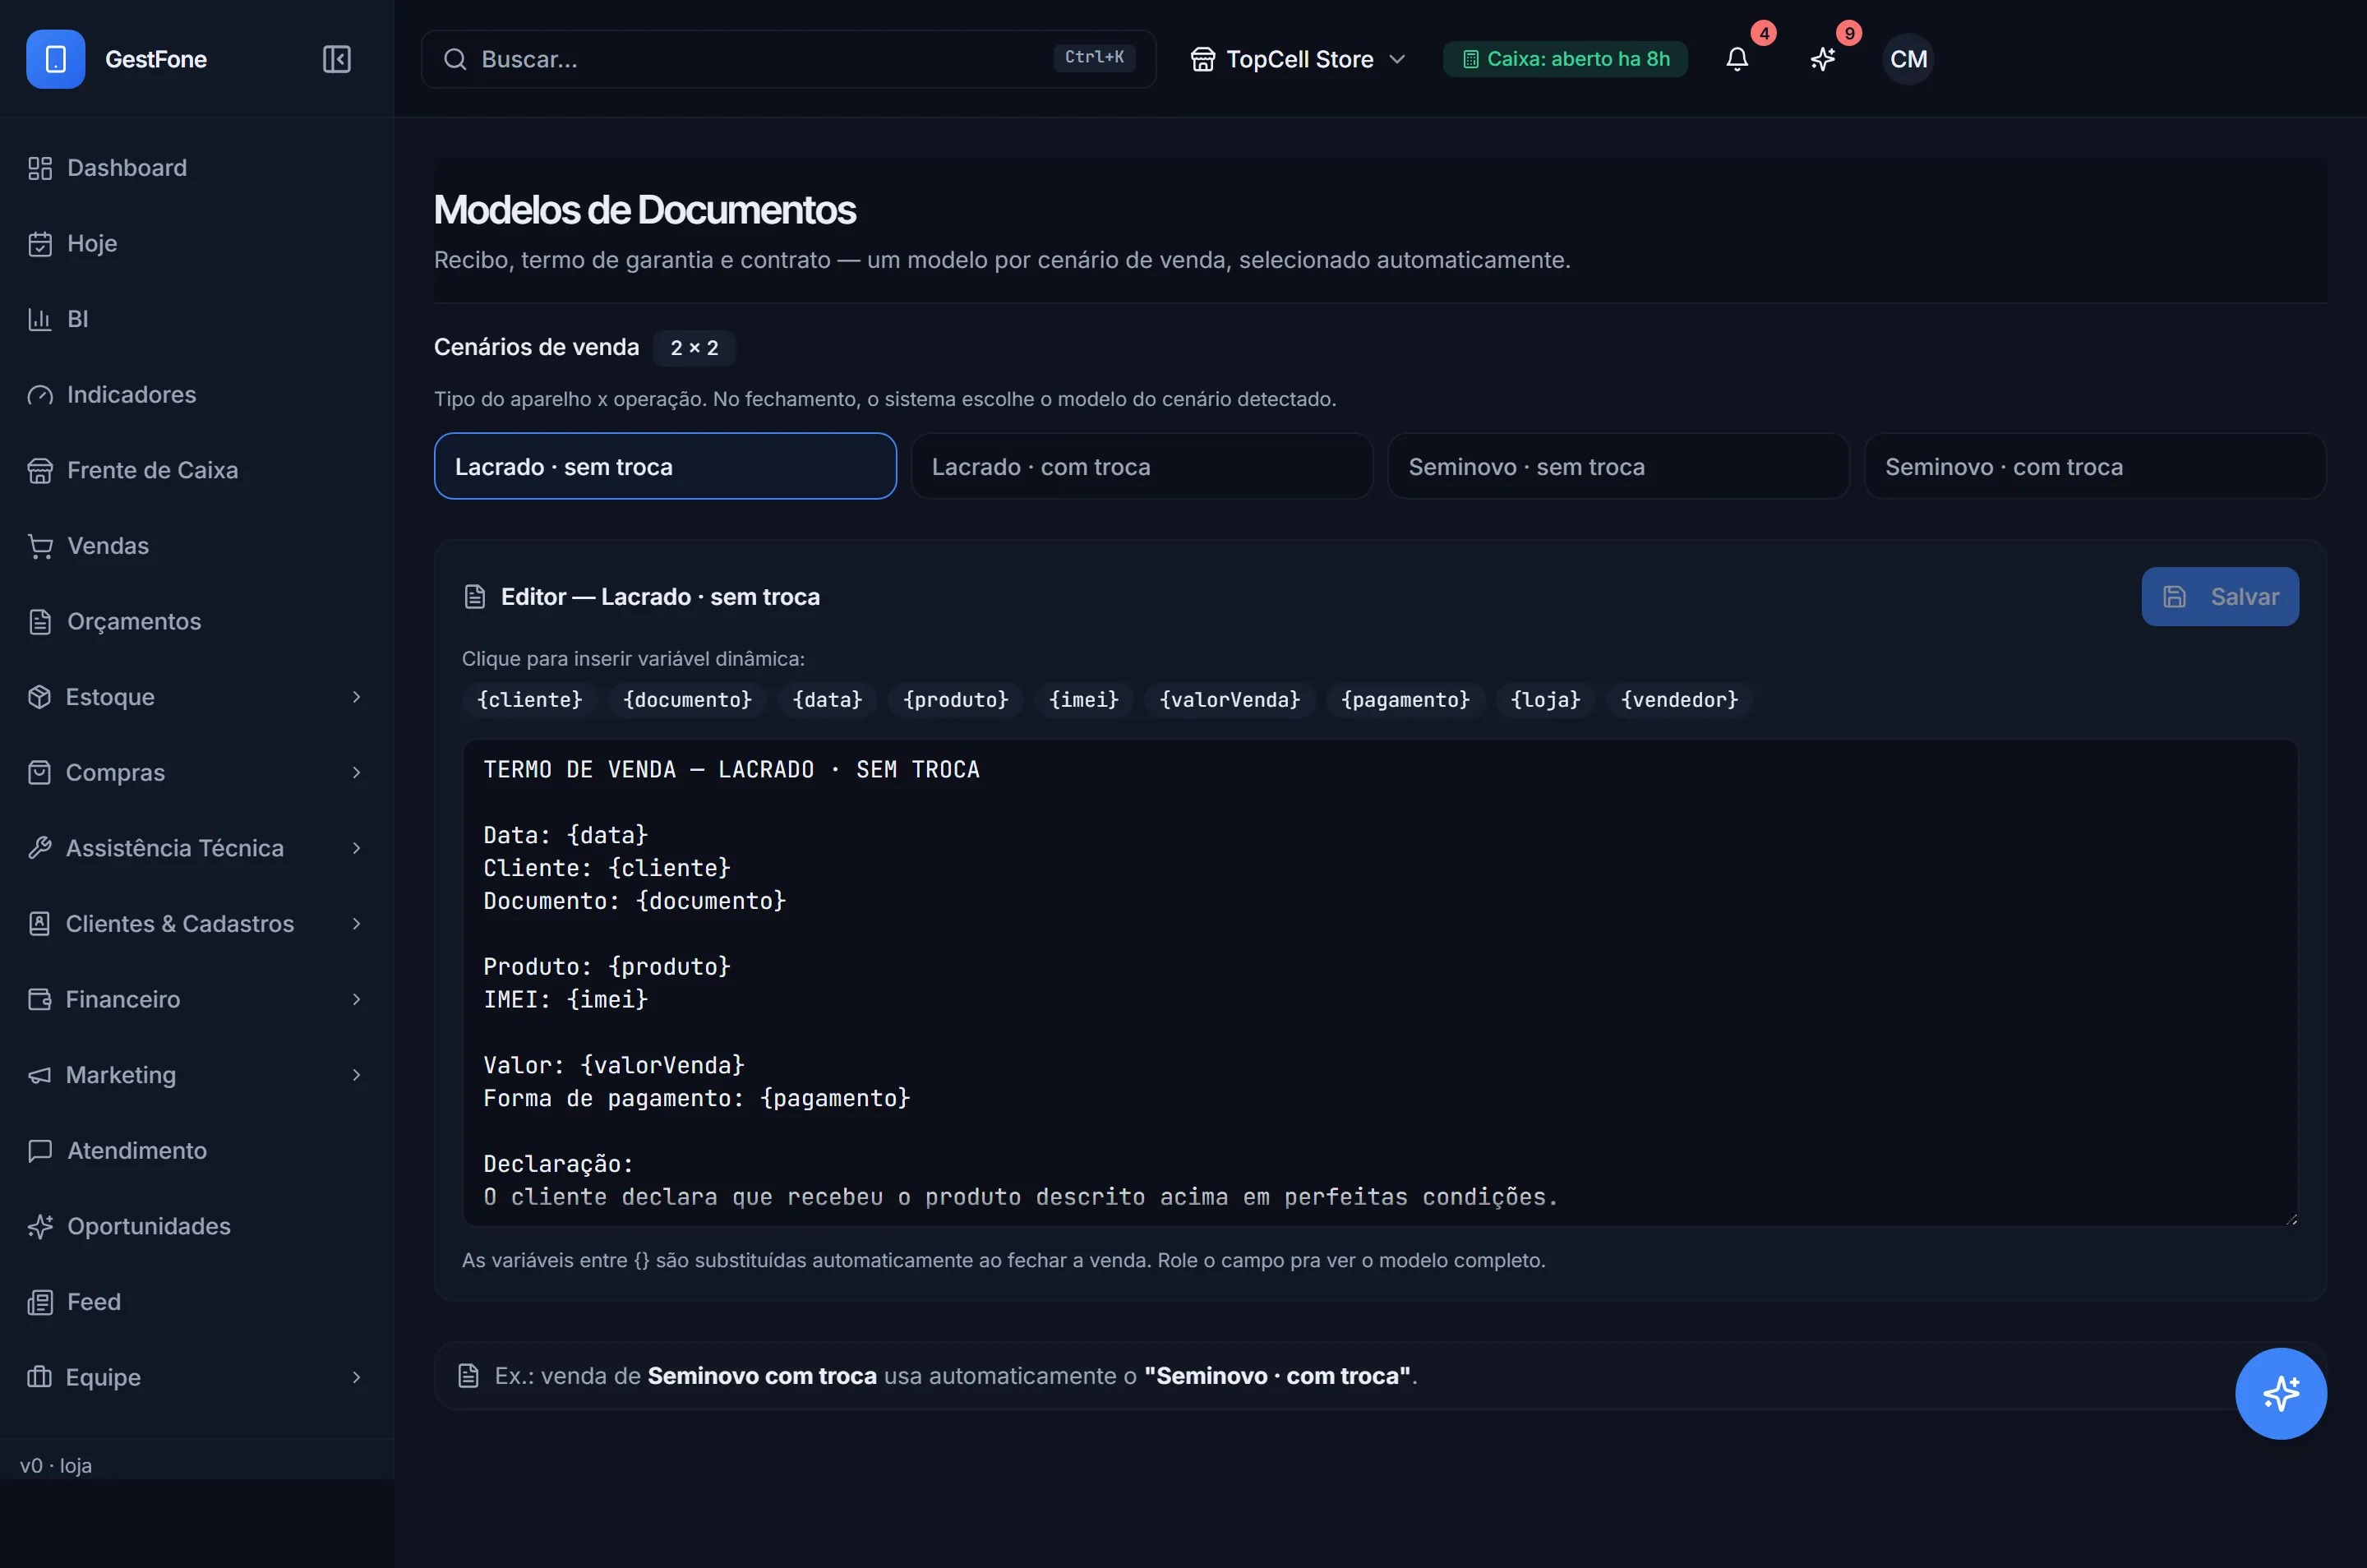The width and height of the screenshot is (2367, 1568).
Task: Insert the {loja} variable chip
Action: click(1546, 700)
